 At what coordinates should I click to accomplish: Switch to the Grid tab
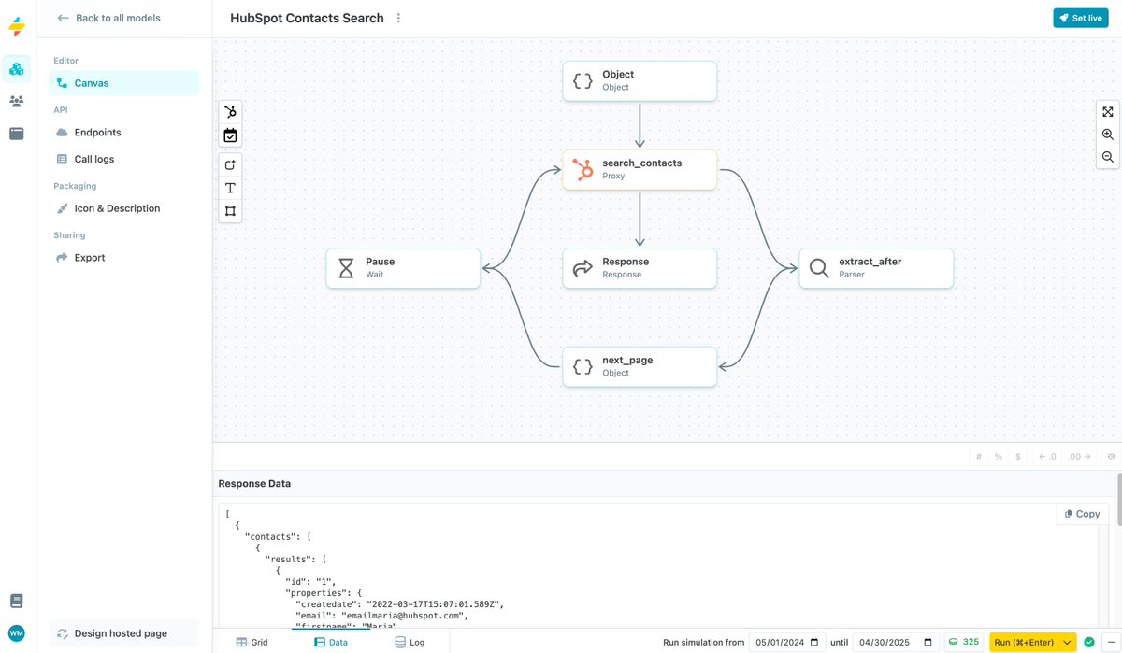[252, 643]
